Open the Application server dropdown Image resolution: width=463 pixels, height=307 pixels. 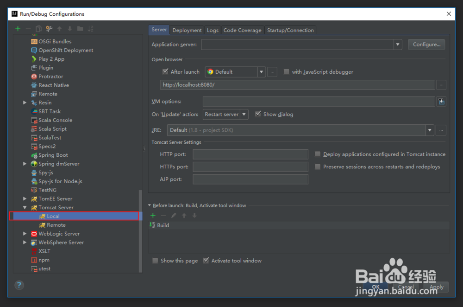click(398, 45)
